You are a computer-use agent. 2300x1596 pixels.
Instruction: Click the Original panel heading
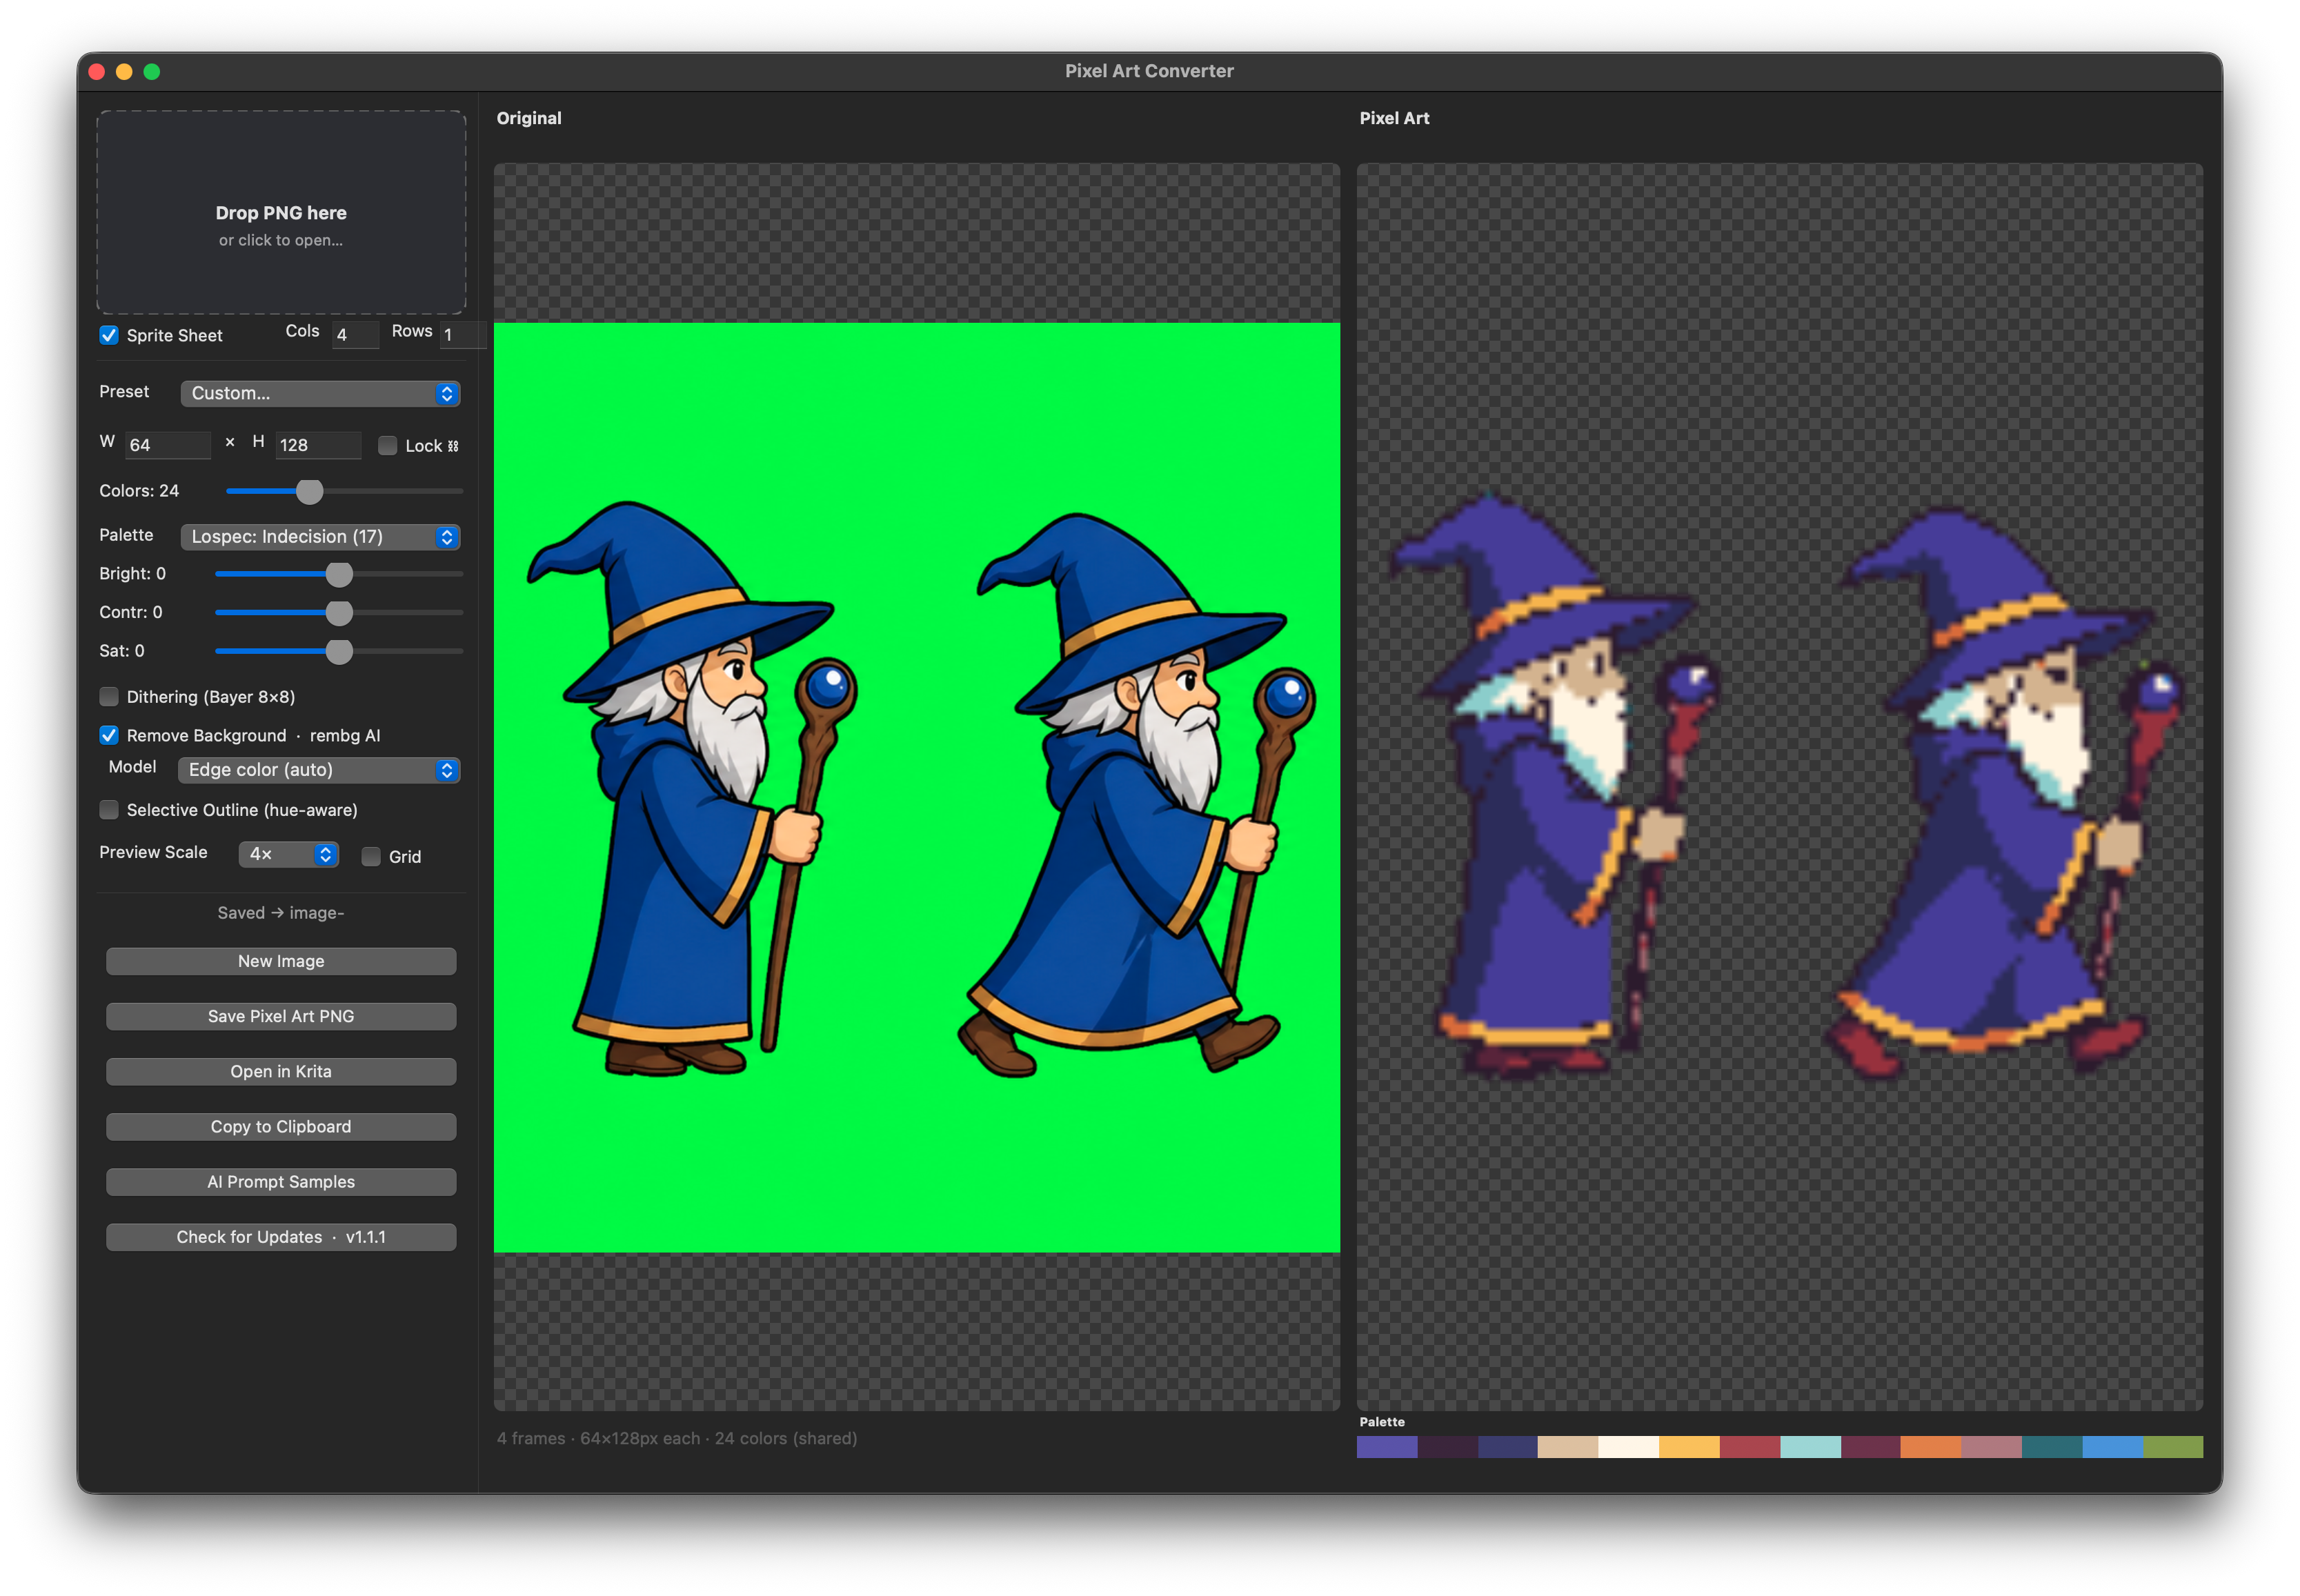pos(529,118)
